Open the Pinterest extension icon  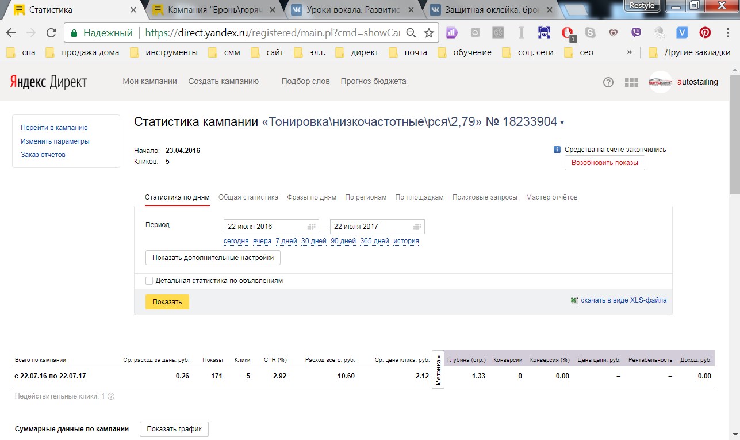(705, 33)
